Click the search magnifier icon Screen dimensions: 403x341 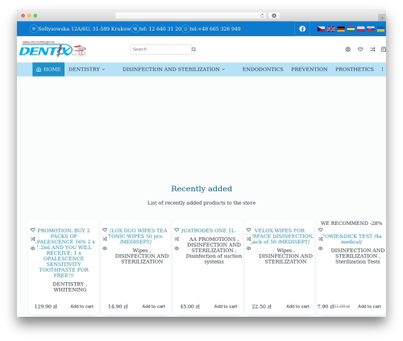click(x=193, y=49)
